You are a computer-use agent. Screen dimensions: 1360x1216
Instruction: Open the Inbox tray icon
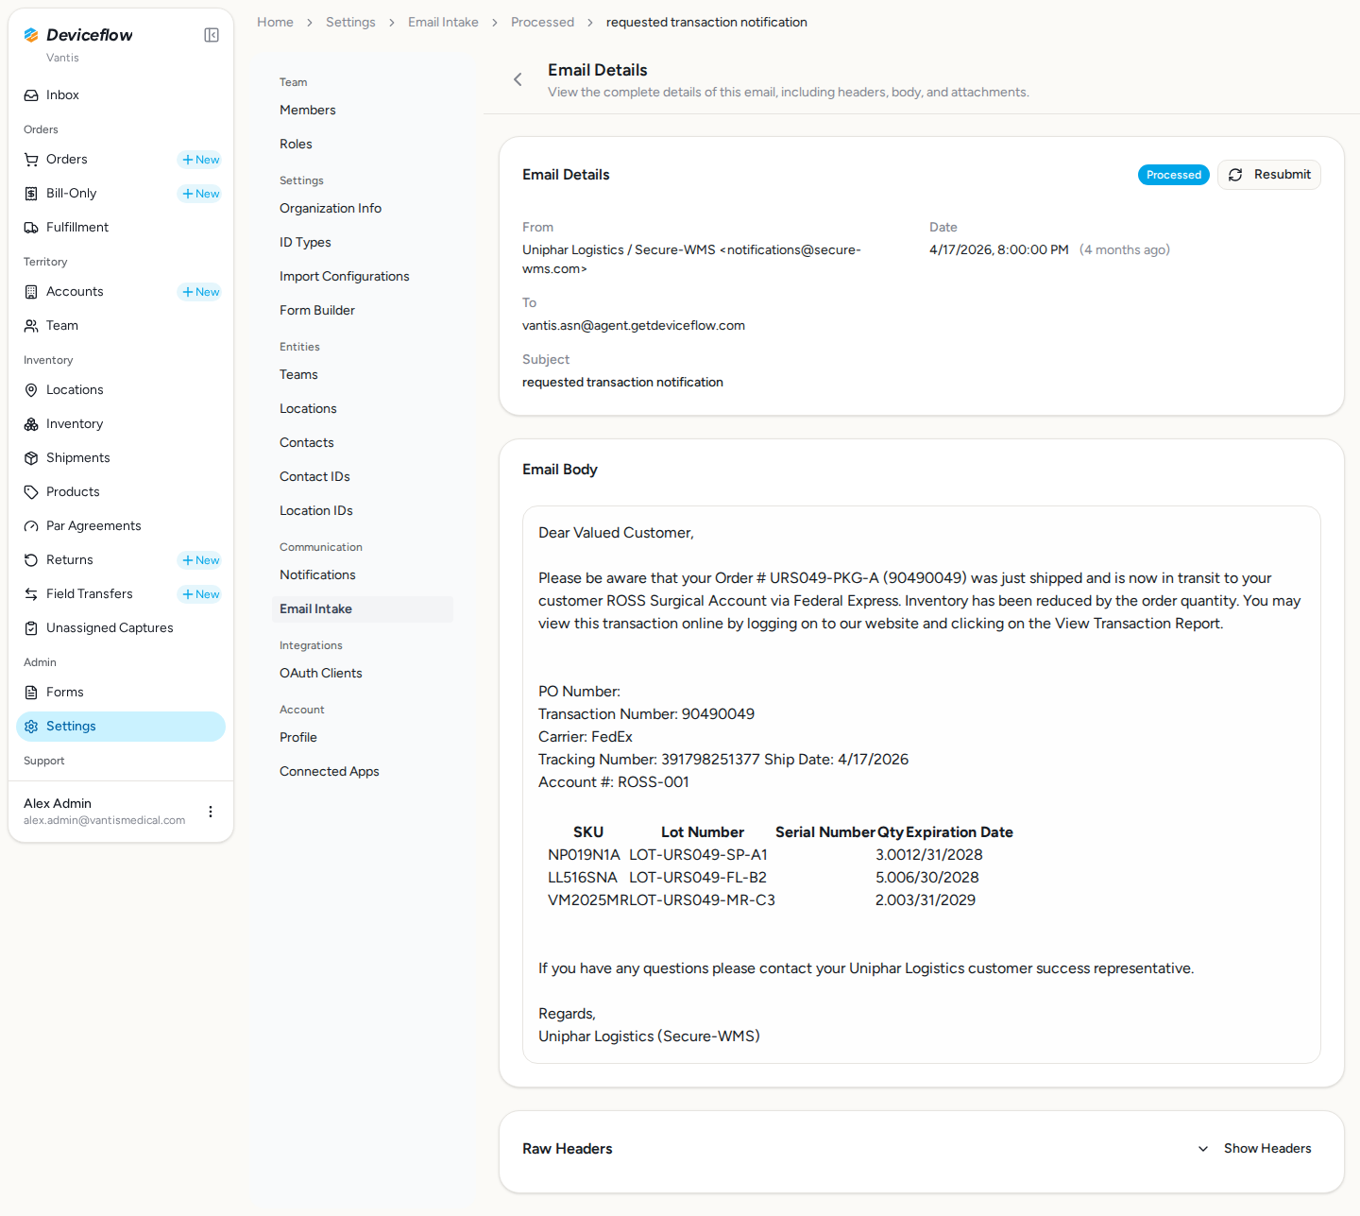(31, 95)
